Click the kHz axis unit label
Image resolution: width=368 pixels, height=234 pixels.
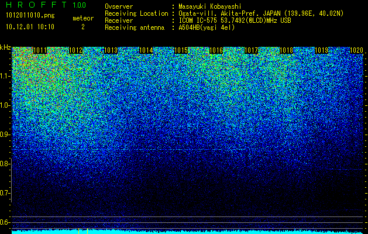coord(5,47)
